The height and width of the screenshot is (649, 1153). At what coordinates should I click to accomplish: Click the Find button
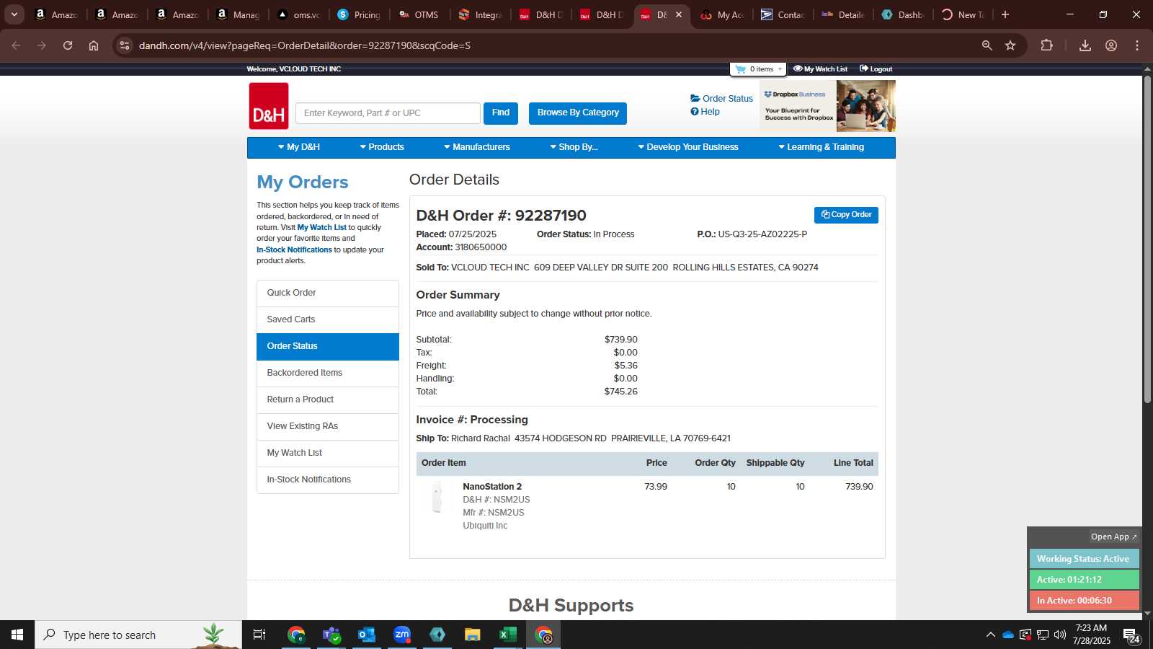(x=501, y=113)
